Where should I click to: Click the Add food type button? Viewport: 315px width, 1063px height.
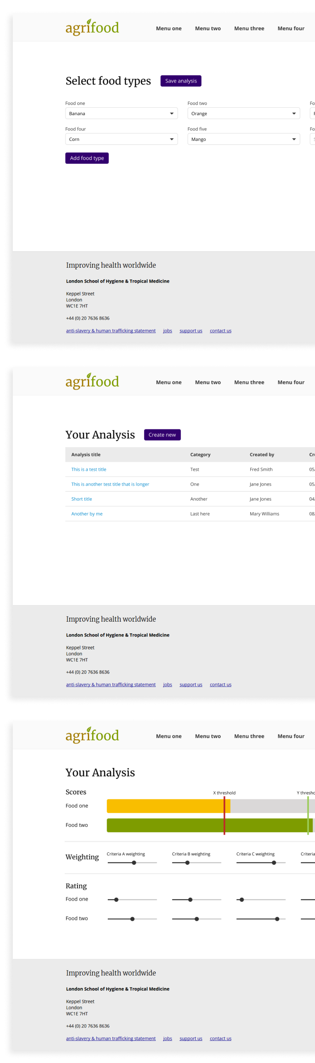tap(87, 158)
